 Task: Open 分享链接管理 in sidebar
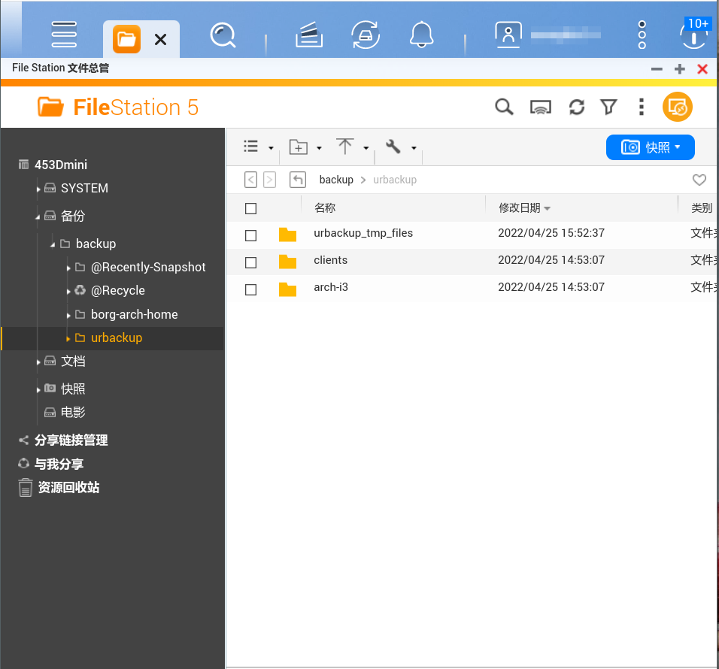(x=71, y=440)
